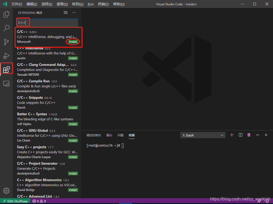This screenshot has width=273, height=204.
Task: Install the Microsoft C/C++ extension
Action: tap(73, 42)
